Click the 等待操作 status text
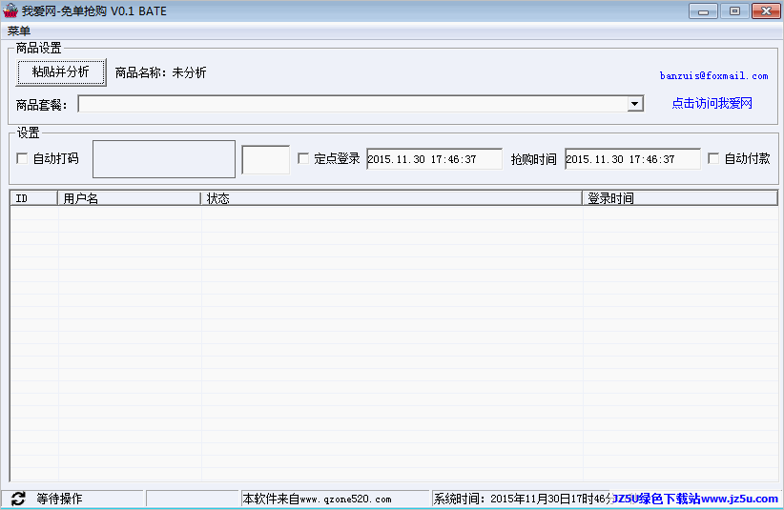 [x=59, y=499]
